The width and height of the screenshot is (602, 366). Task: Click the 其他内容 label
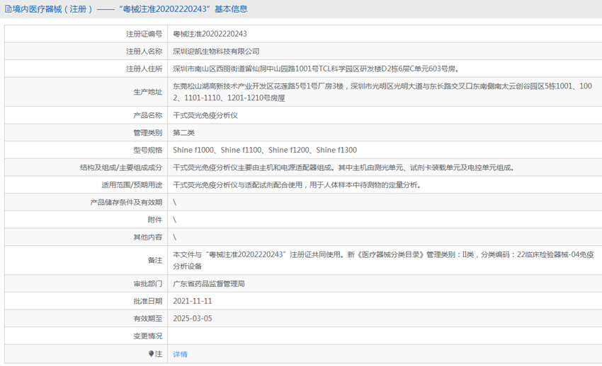coord(148,237)
